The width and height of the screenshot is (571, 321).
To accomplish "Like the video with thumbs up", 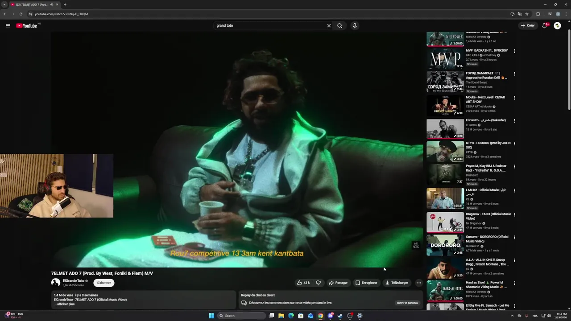I will point(303,283).
